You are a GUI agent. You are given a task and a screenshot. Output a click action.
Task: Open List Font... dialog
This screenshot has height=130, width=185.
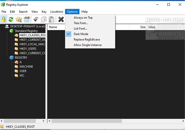[90, 29]
